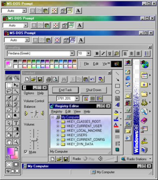Select the Eraser tool

coord(9,110)
